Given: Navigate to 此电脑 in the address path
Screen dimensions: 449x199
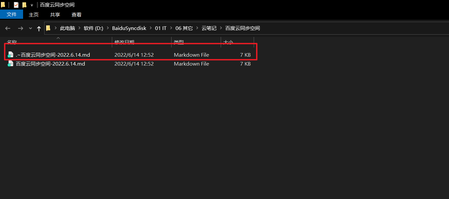Looking at the screenshot, I should pos(67,28).
